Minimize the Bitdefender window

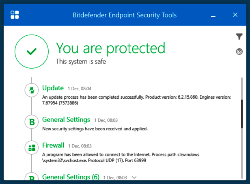pyautogui.click(x=213, y=15)
